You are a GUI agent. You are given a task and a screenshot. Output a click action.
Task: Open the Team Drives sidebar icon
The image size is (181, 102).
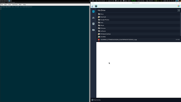[x=93, y=24]
